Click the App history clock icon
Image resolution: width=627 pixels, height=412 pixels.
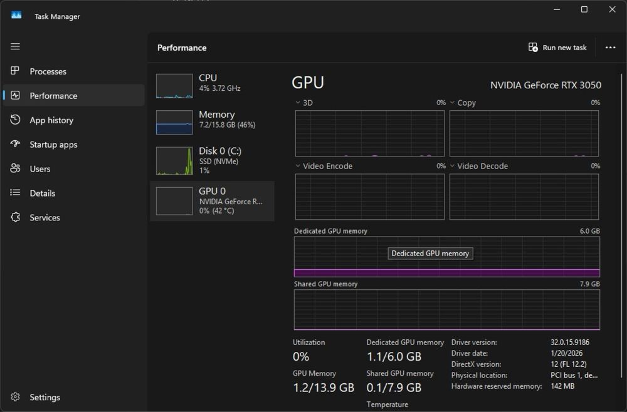(15, 120)
